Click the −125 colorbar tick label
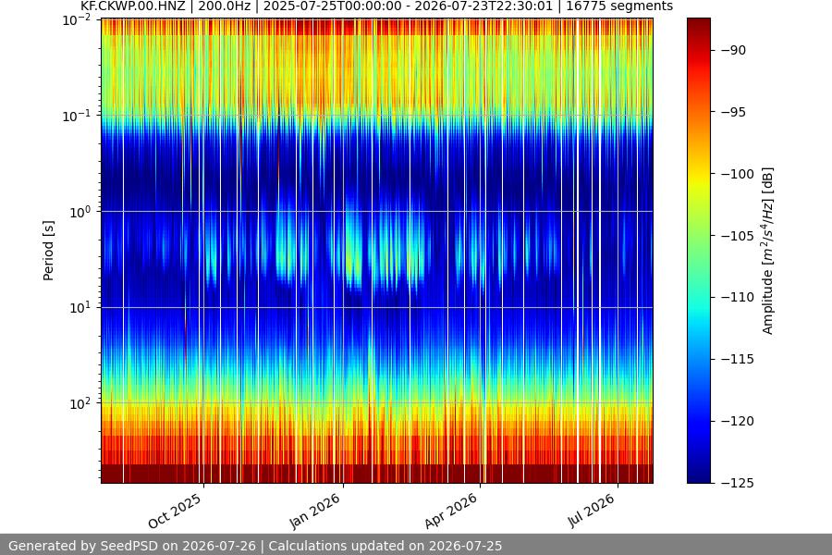The height and width of the screenshot is (555, 832). coord(737,483)
